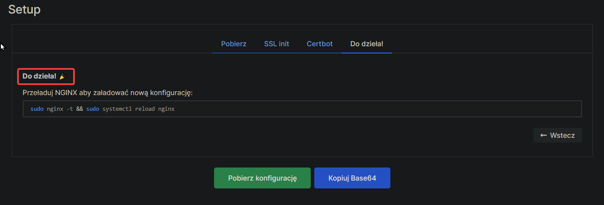The image size is (604, 205).
Task: Click the party popper emoji icon
Action: pos(63,76)
